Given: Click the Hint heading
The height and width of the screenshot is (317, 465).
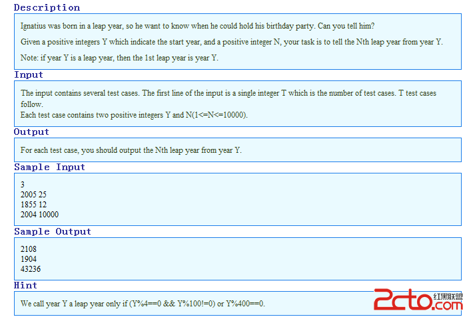Looking at the screenshot, I should [x=25, y=285].
